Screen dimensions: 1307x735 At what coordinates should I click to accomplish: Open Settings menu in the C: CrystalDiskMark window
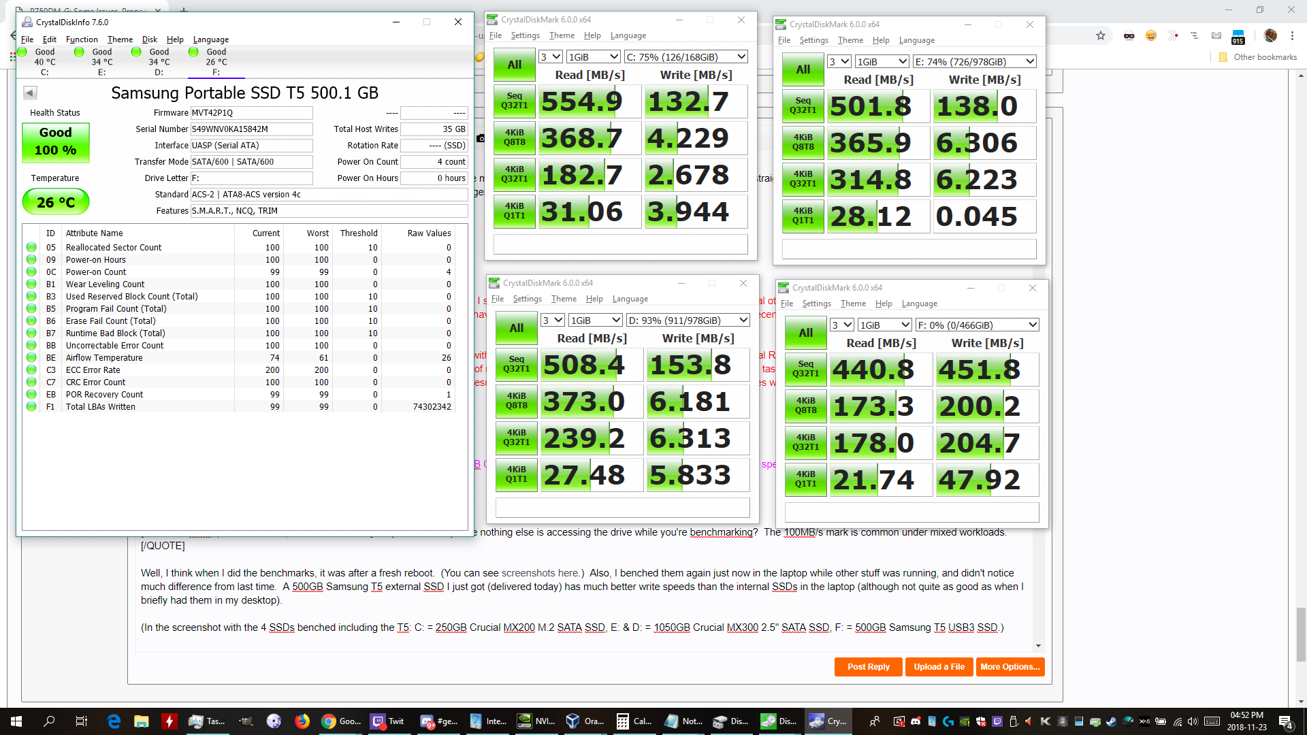[525, 35]
